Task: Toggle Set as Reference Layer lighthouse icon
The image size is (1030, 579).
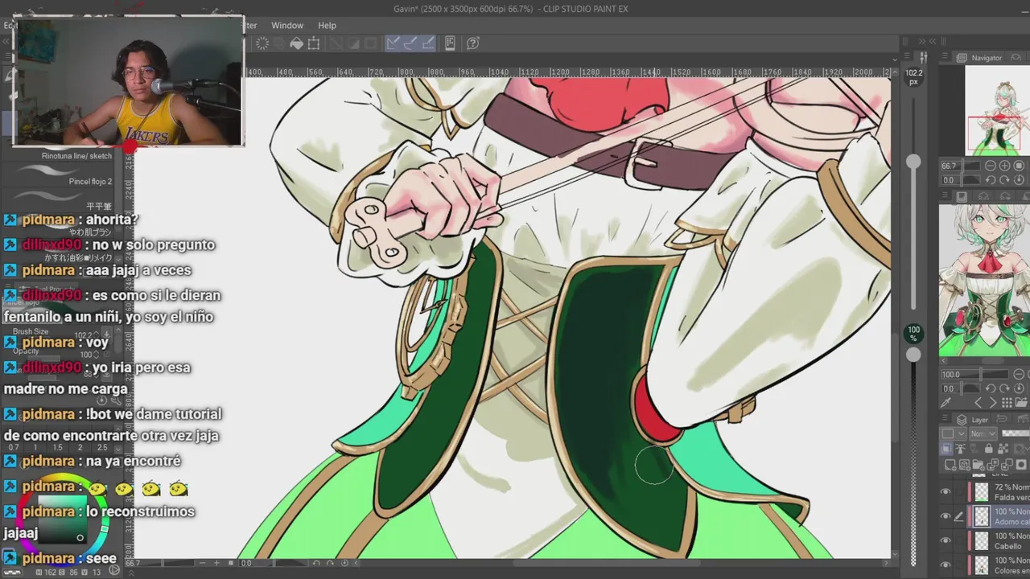Action: click(960, 449)
